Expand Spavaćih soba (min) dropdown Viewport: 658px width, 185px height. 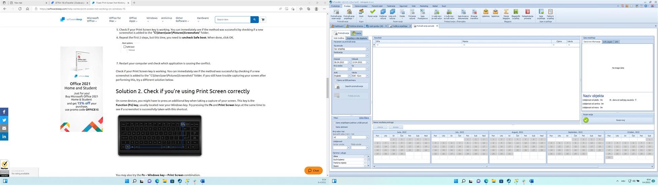pos(349,137)
